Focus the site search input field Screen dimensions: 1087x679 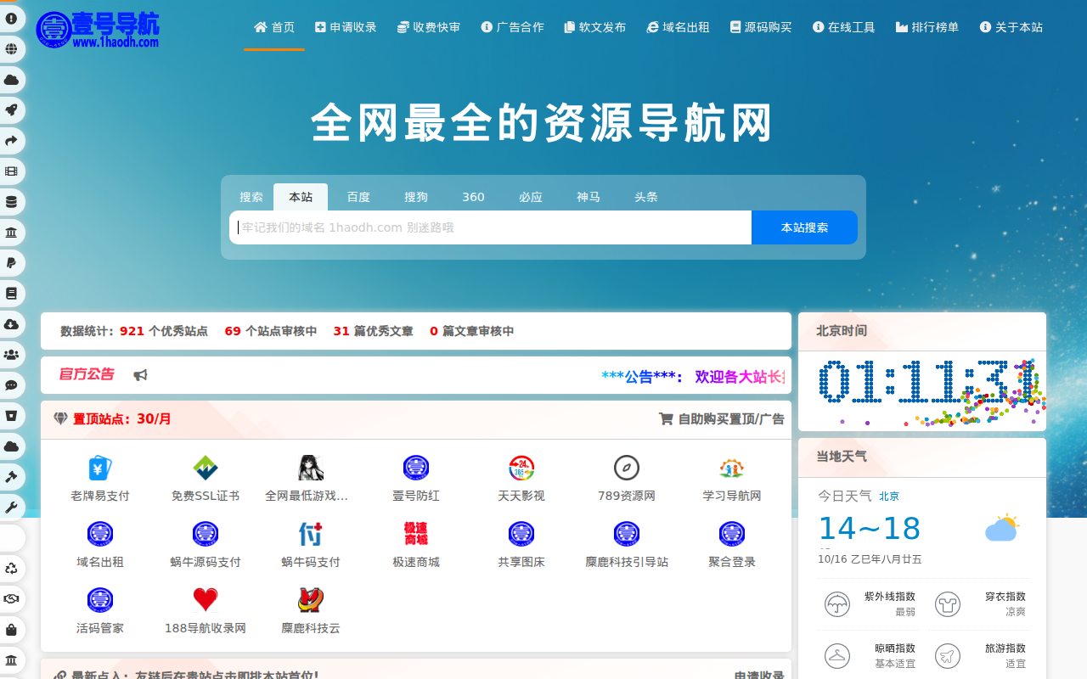[491, 227]
